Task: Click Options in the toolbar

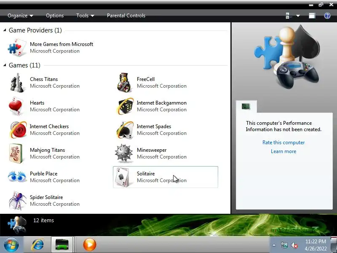Action: pos(55,16)
